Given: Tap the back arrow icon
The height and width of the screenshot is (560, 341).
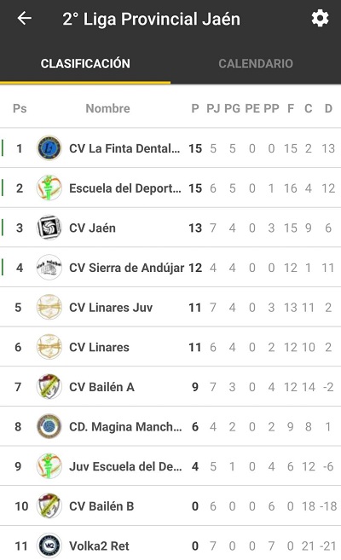Looking at the screenshot, I should [x=24, y=18].
